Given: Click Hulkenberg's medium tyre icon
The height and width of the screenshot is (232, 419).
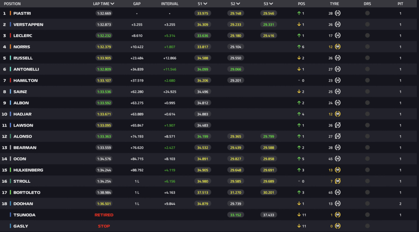Looking at the screenshot, I should click(x=338, y=170).
